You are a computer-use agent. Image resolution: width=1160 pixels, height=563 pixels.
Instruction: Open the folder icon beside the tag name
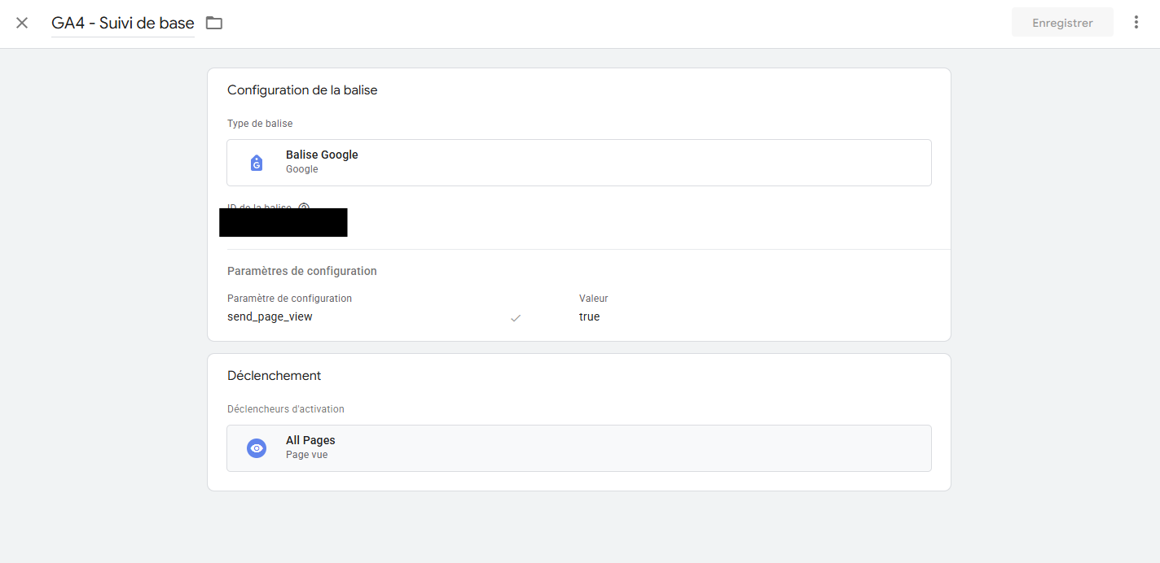pyautogui.click(x=214, y=23)
